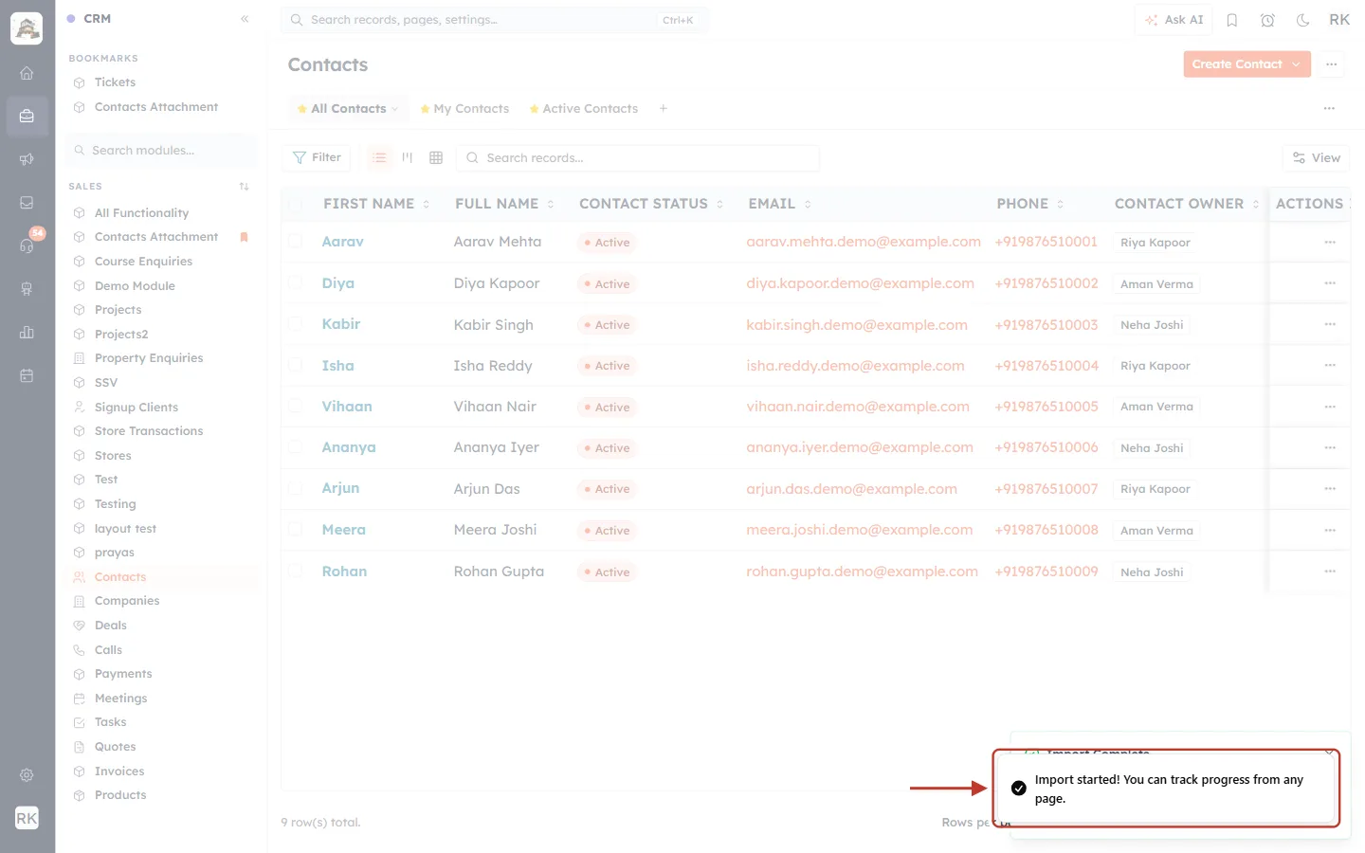
Task: Open the inbox icon in left rail
Action: point(27,202)
